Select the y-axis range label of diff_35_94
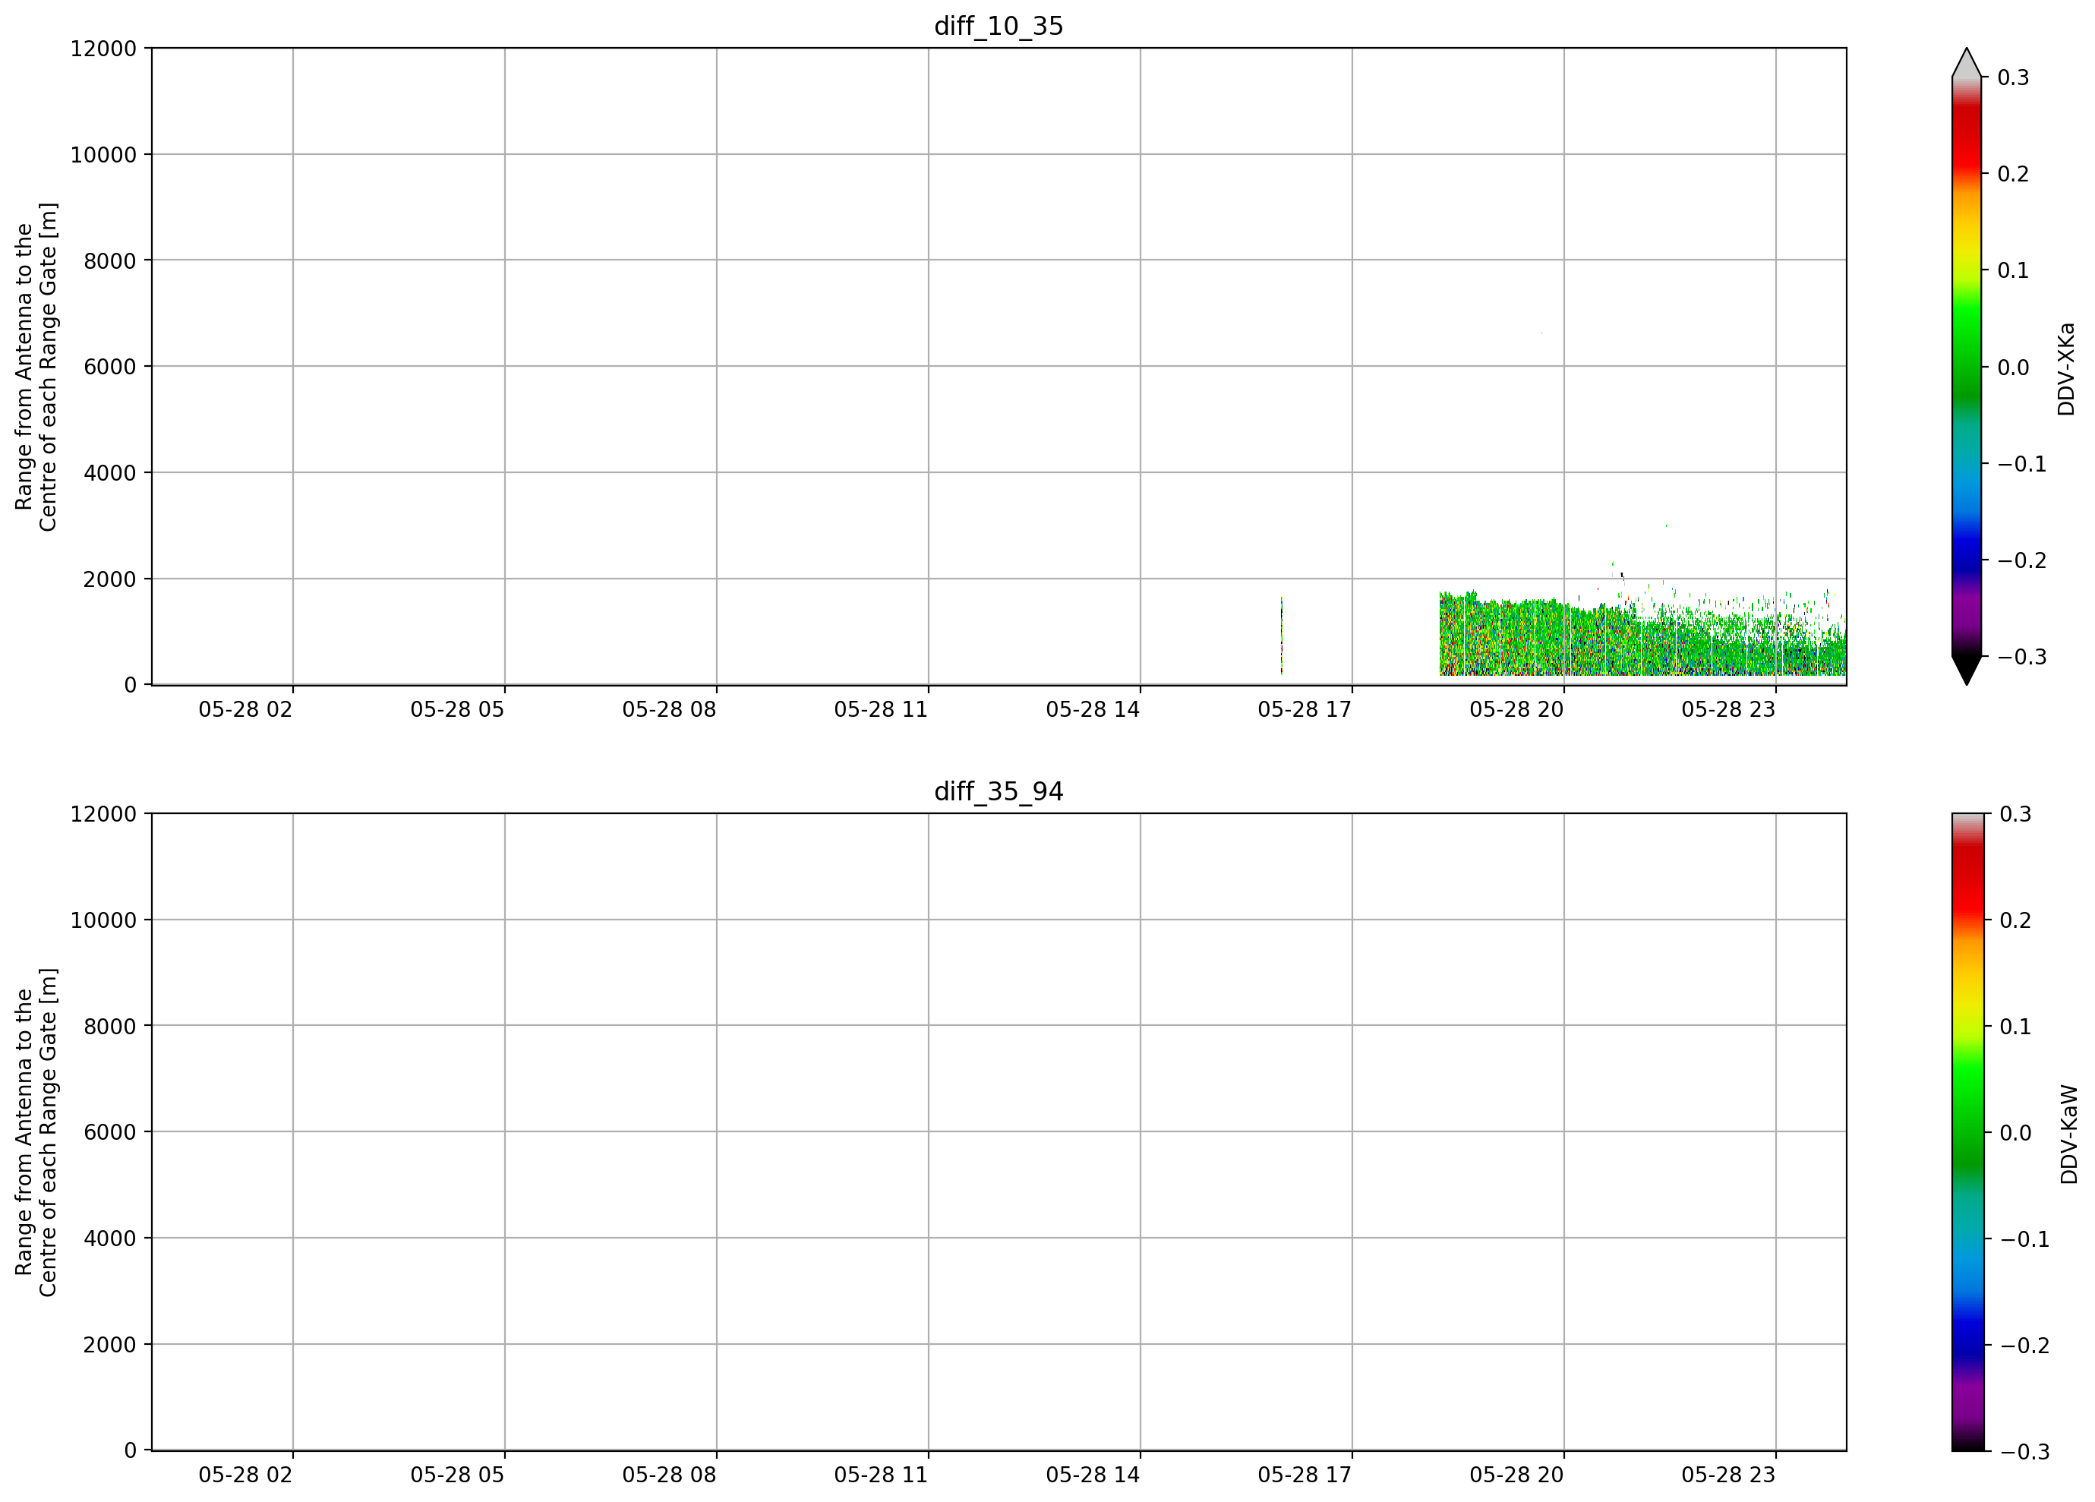 point(36,1132)
